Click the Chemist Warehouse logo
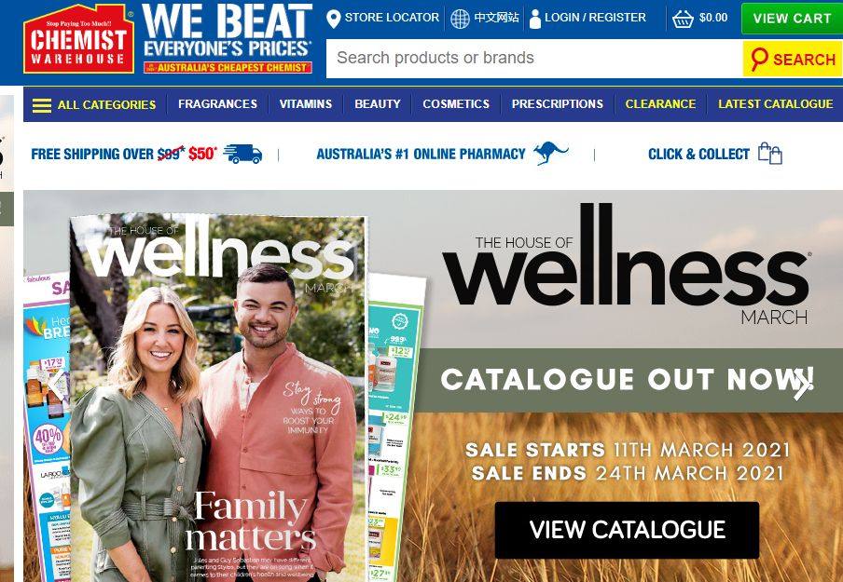The width and height of the screenshot is (843, 582). coord(78,39)
